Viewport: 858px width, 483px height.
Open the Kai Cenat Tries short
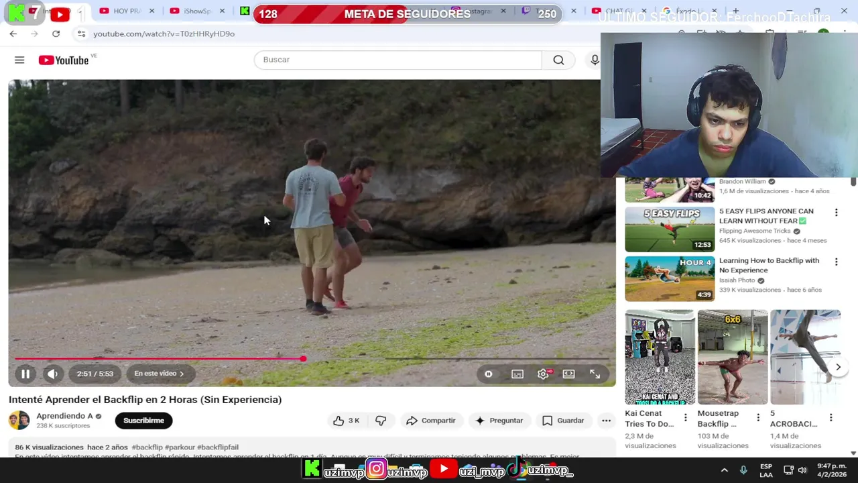coord(660,357)
